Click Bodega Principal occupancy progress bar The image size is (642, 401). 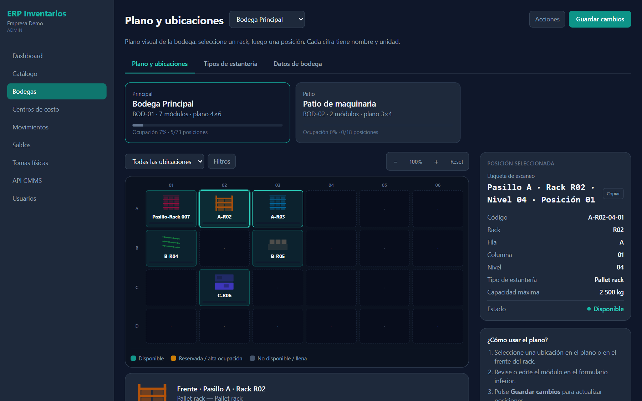(x=208, y=125)
